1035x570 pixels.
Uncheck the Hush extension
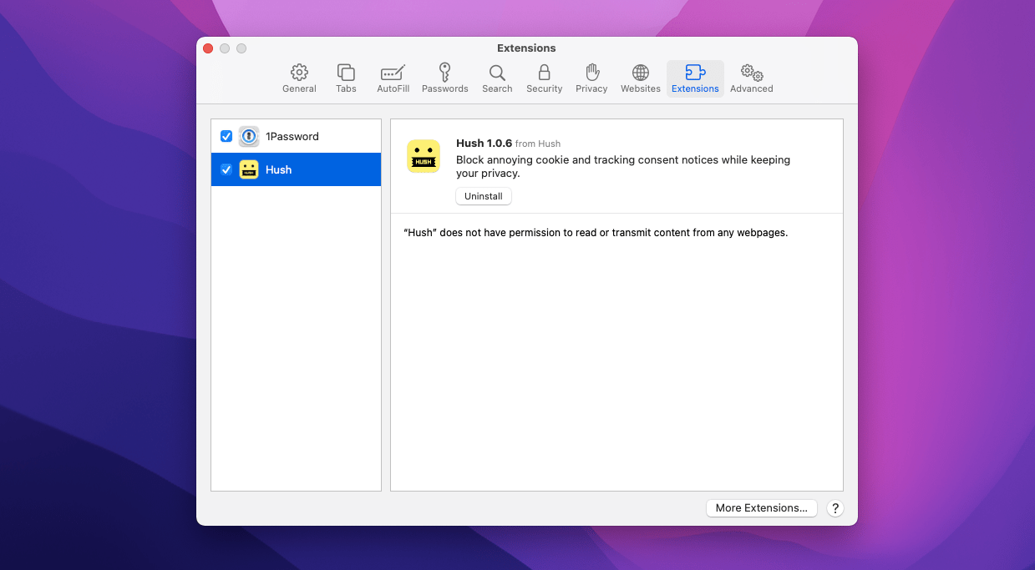click(226, 169)
